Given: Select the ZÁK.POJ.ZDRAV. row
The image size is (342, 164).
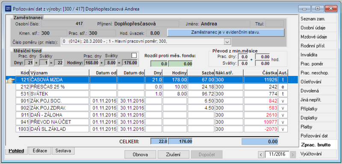Looking at the screenshot, I should [x=152, y=108].
